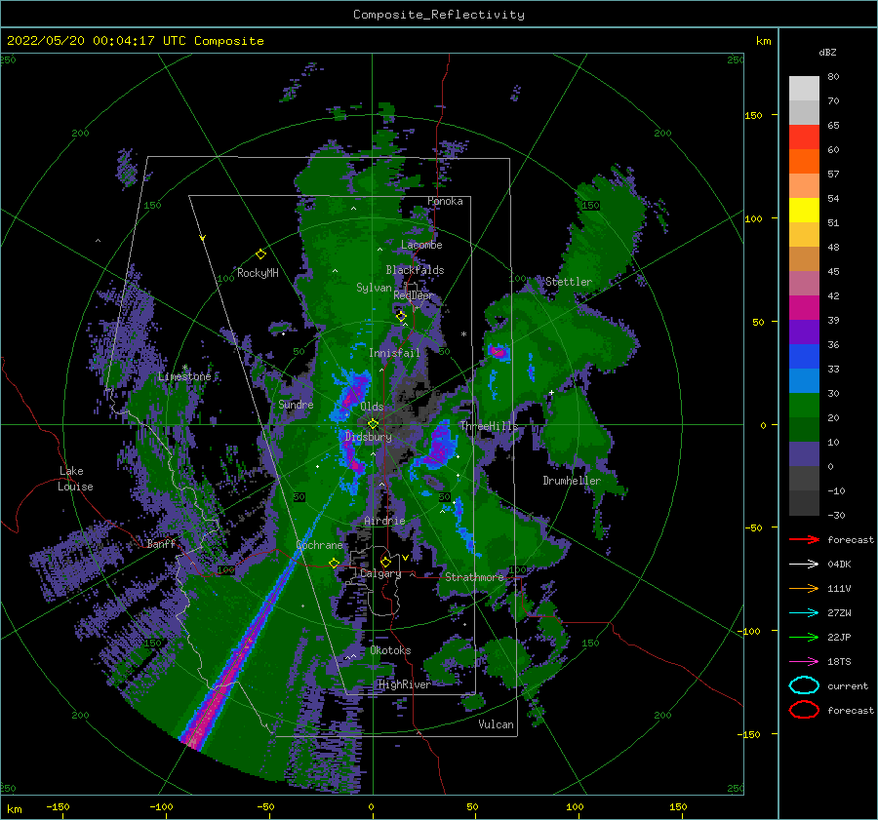Image resolution: width=878 pixels, height=820 pixels.
Task: Select the yellow diamond marker below RedDeer
Action: 401,316
